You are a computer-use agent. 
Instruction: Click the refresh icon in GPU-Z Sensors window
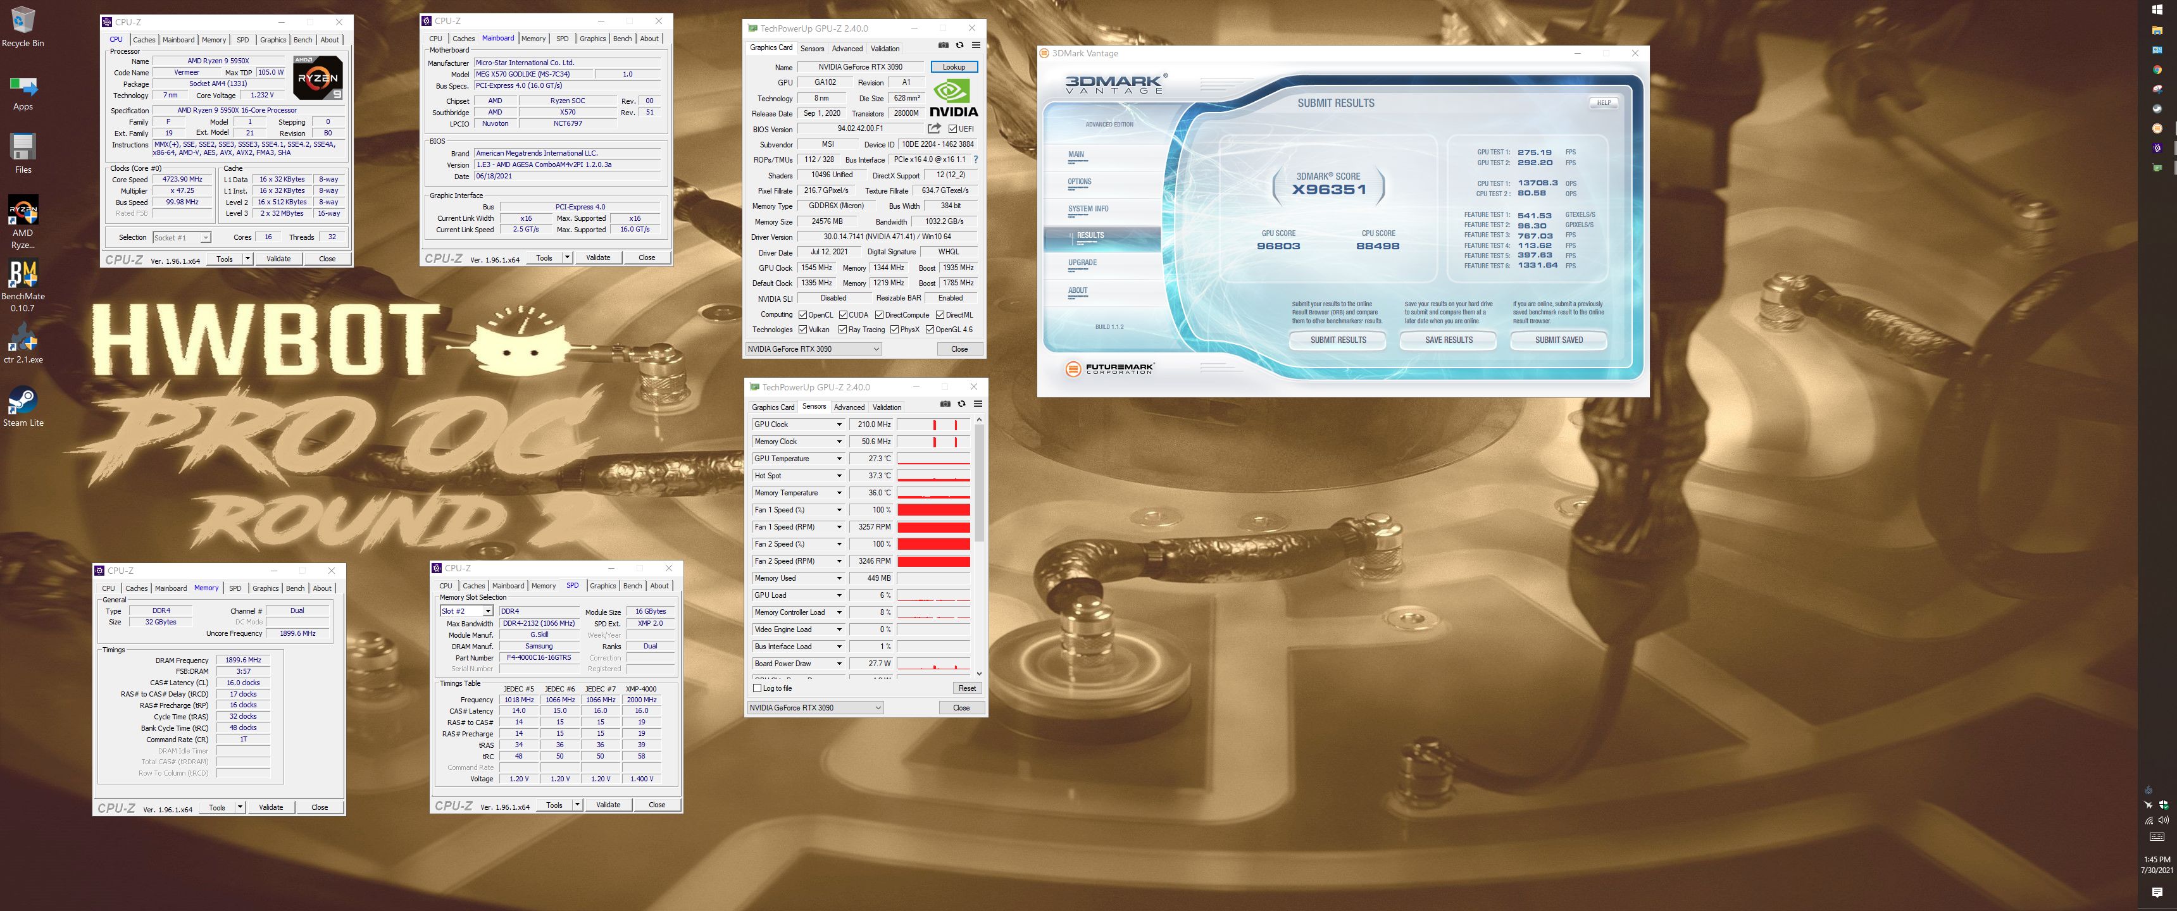tap(961, 404)
